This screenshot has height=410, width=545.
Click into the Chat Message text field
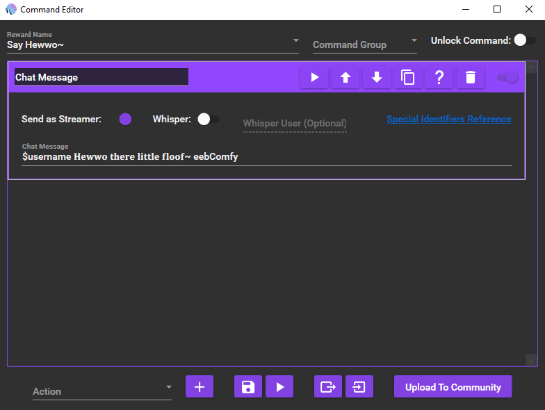267,157
